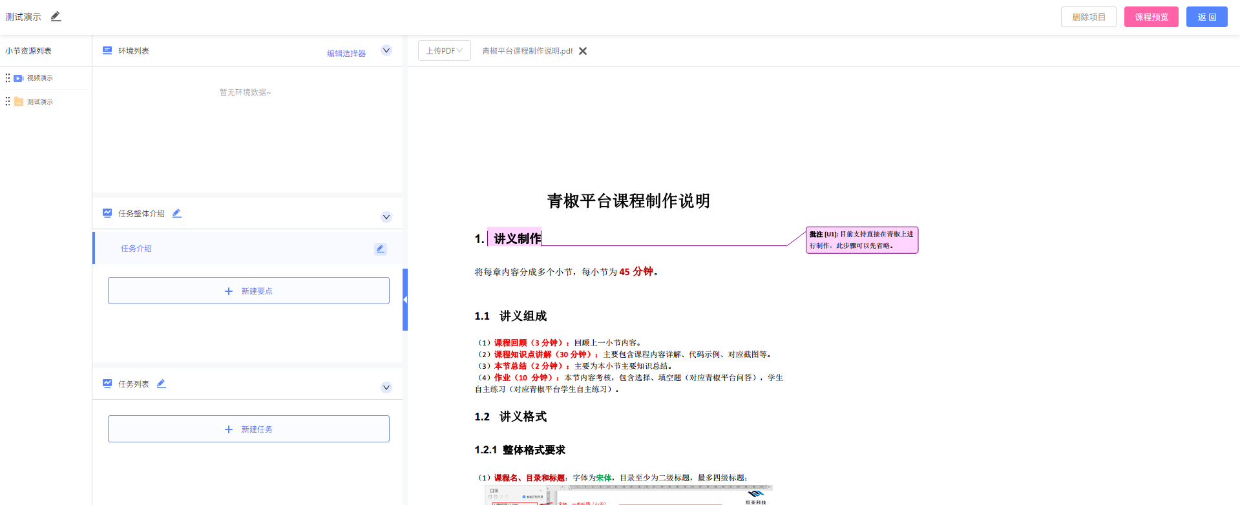1240x505 pixels.
Task: Click the video icon of 视频演示
Action: click(19, 78)
